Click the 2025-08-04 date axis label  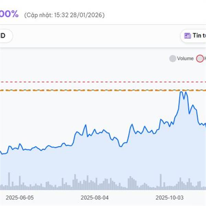[94, 198]
